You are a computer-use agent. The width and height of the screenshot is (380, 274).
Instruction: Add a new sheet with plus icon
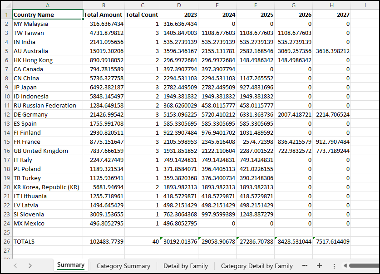pyautogui.click(x=319, y=266)
